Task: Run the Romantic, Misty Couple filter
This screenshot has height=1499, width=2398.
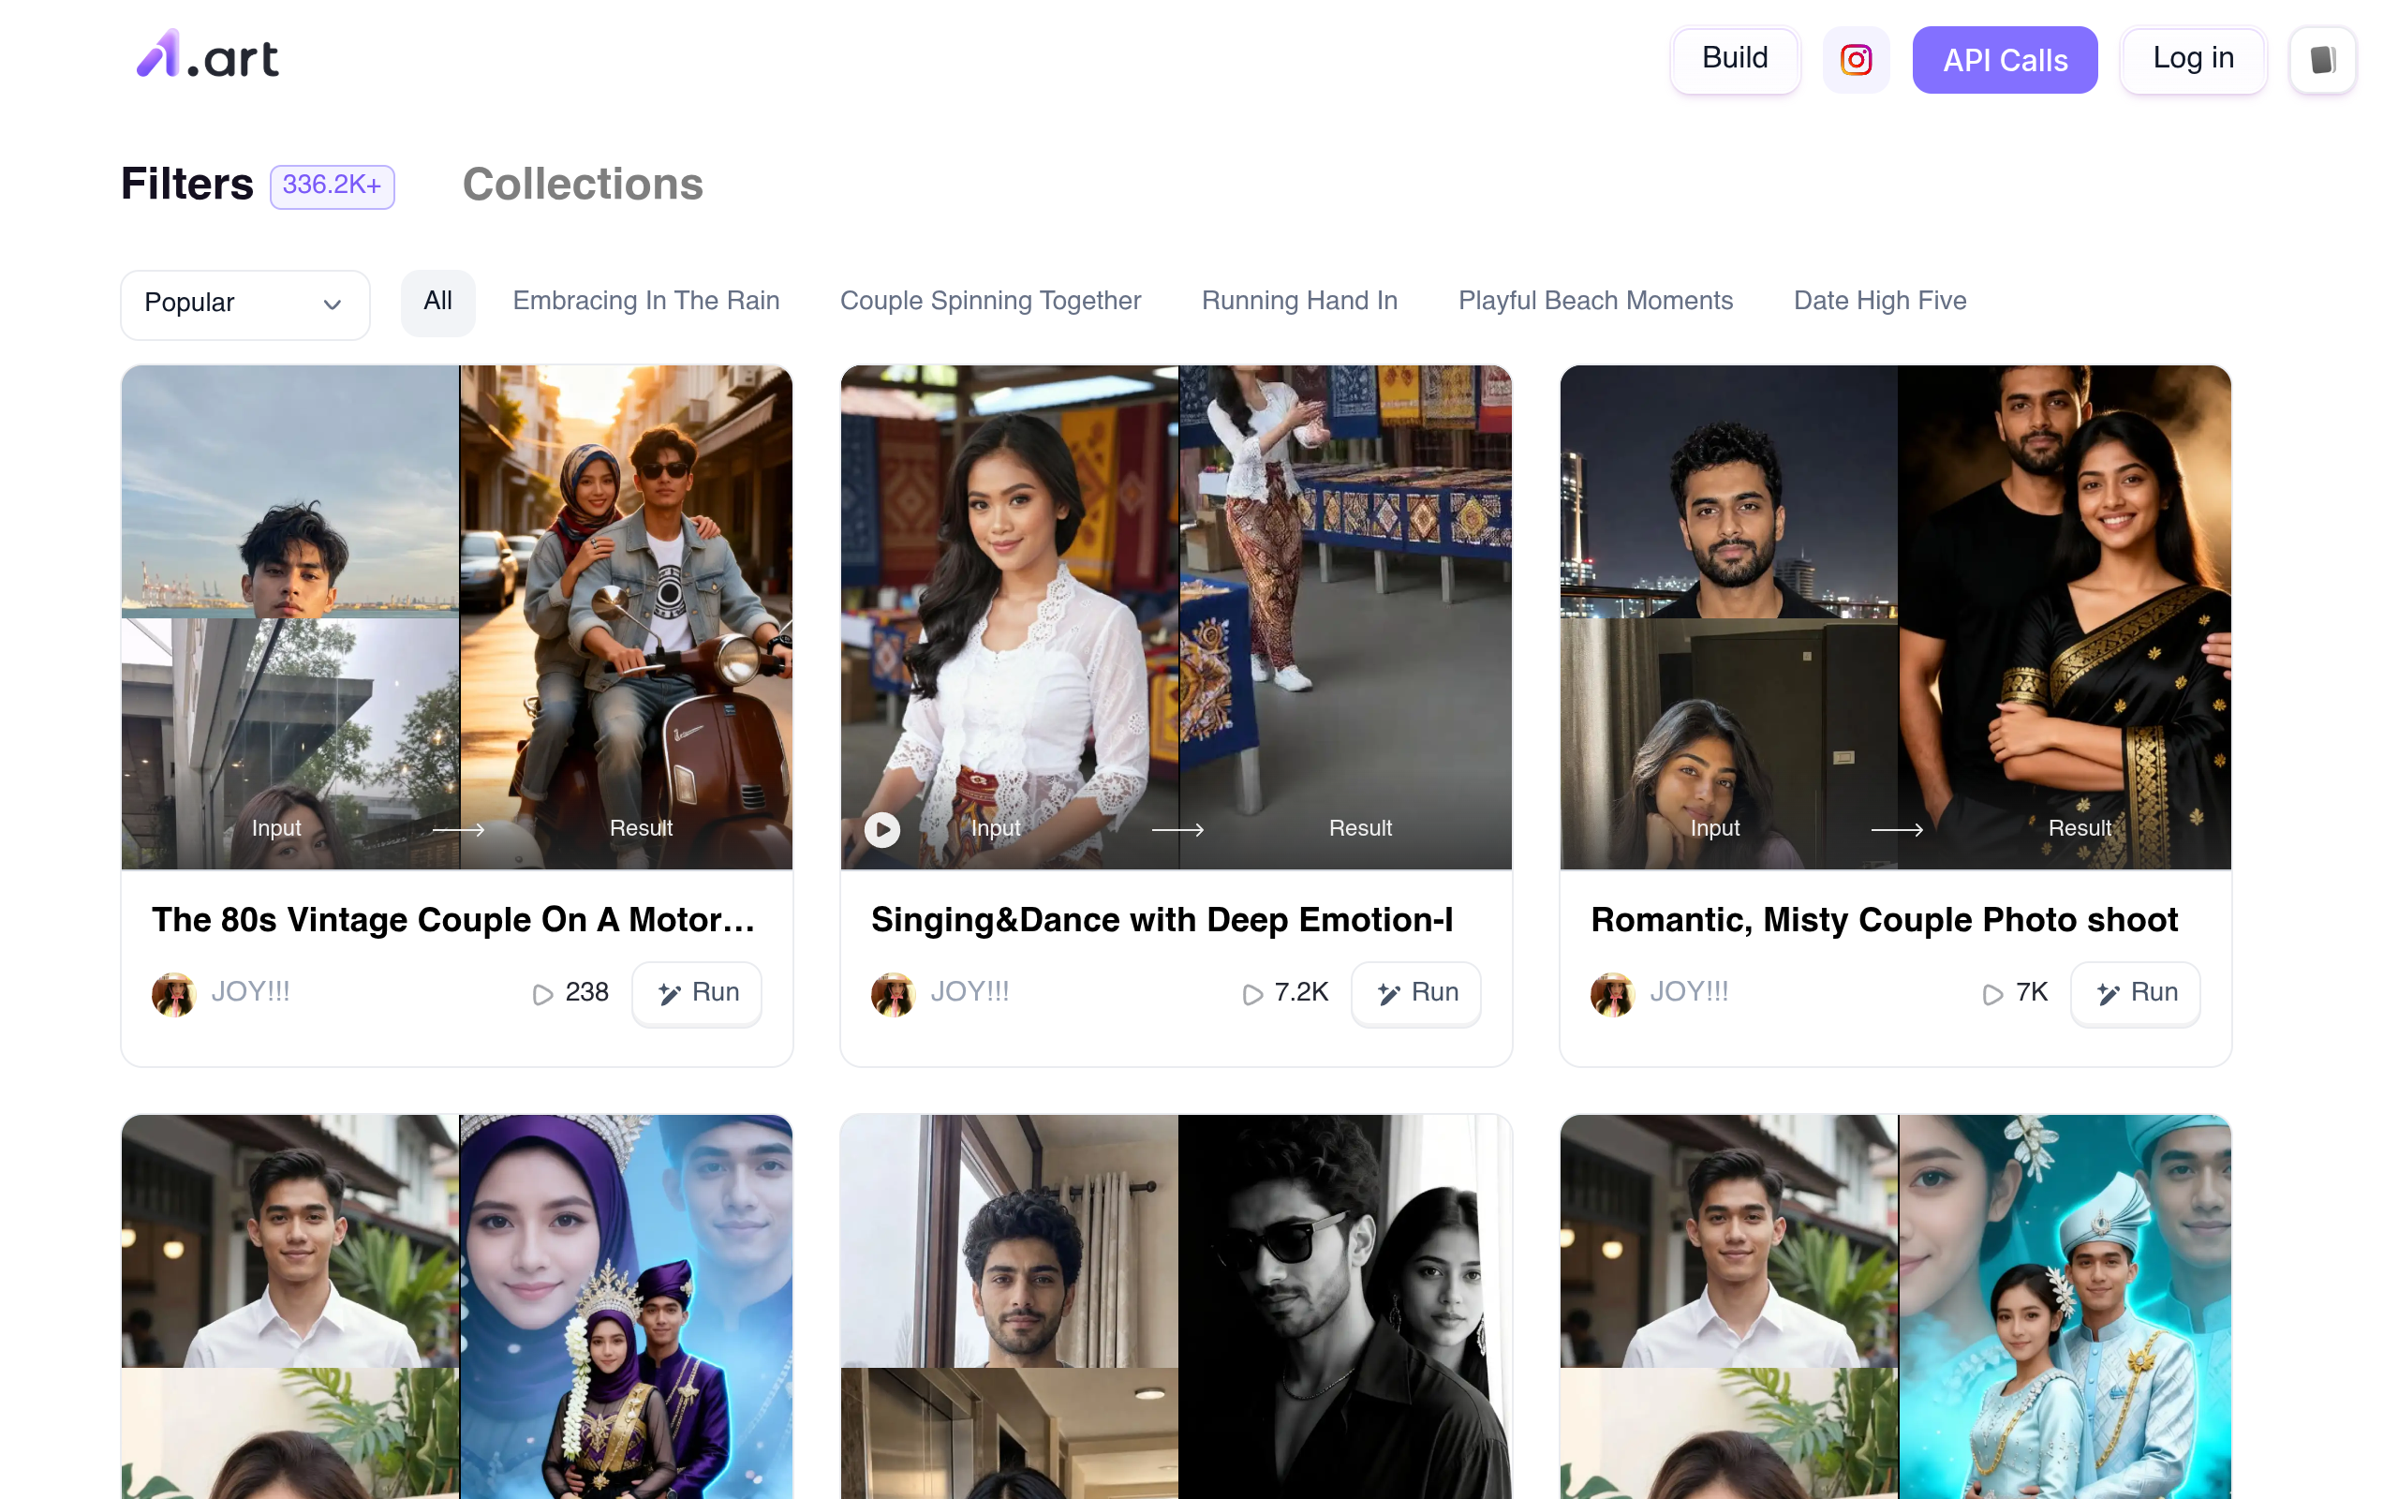Action: 2137,993
